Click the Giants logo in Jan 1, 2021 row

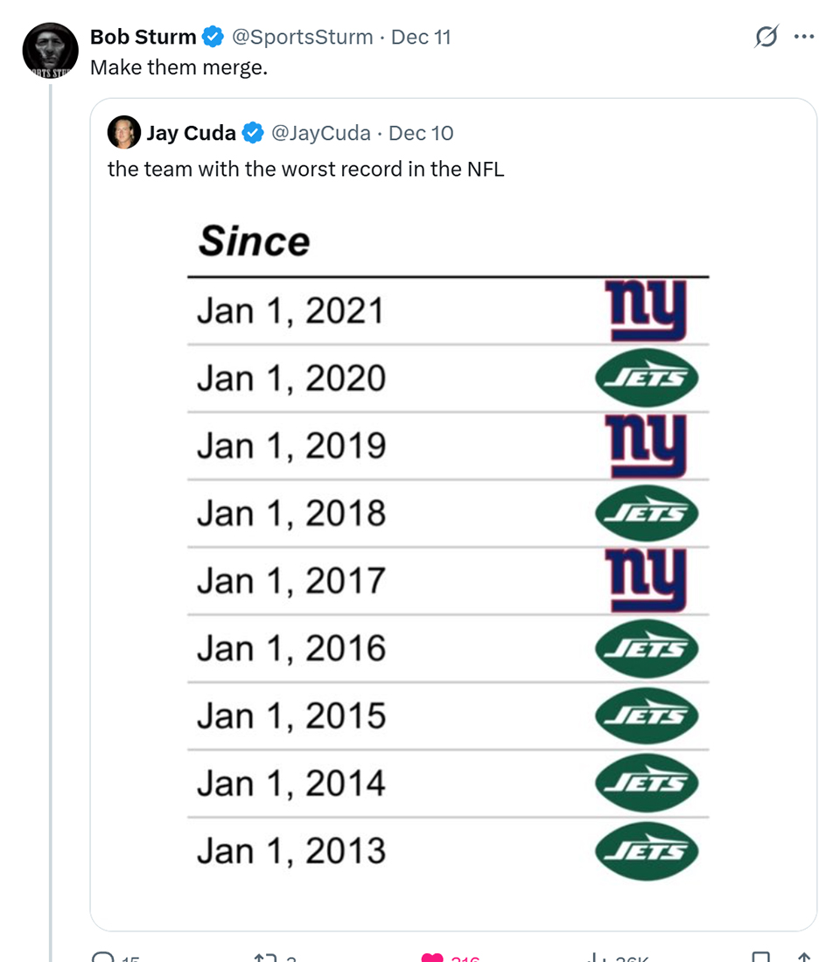pos(647,310)
